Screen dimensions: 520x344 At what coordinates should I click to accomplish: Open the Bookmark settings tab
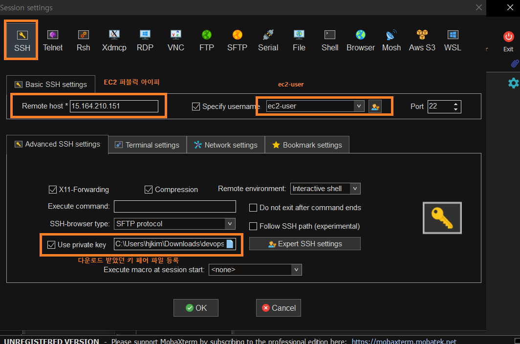(x=307, y=145)
